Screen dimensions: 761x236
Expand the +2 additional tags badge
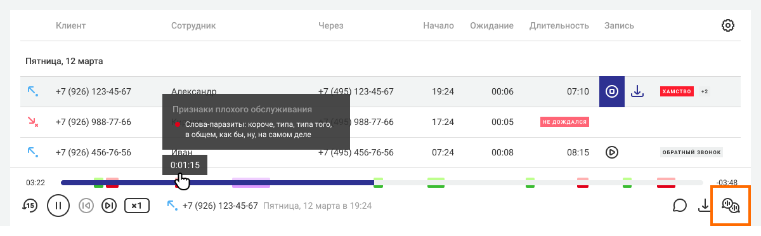pos(704,91)
